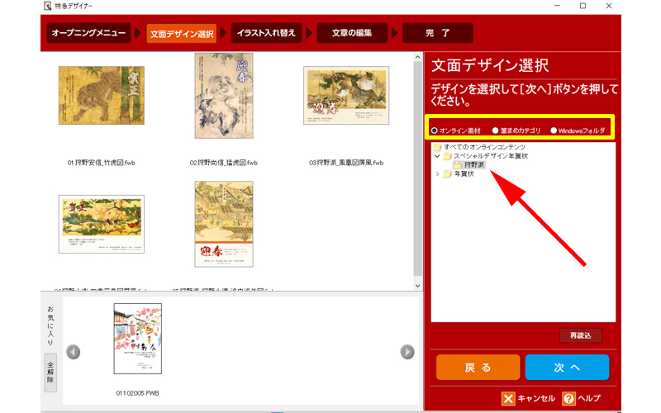Select favorite thumbnail 01102005.FWB

137,339
